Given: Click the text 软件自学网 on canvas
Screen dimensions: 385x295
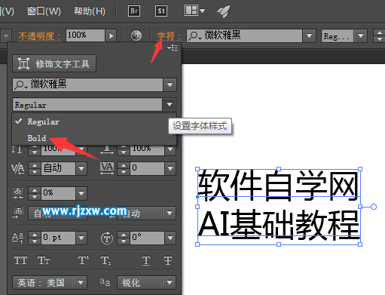Looking at the screenshot, I should (278, 186).
